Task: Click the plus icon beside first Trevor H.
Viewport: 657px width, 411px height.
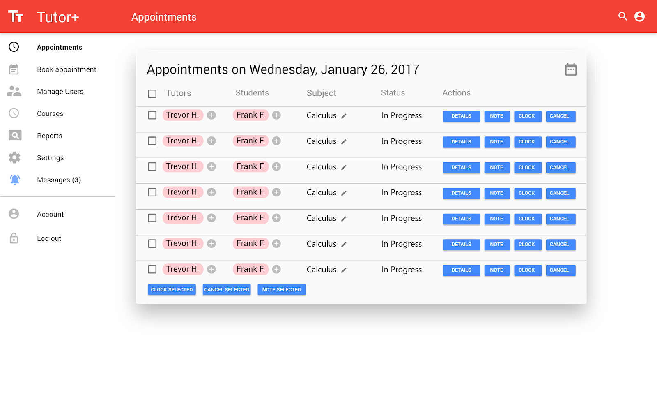Action: (x=211, y=115)
